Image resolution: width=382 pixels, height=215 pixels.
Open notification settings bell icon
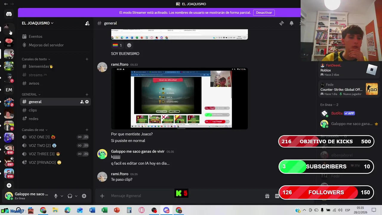[292, 23]
